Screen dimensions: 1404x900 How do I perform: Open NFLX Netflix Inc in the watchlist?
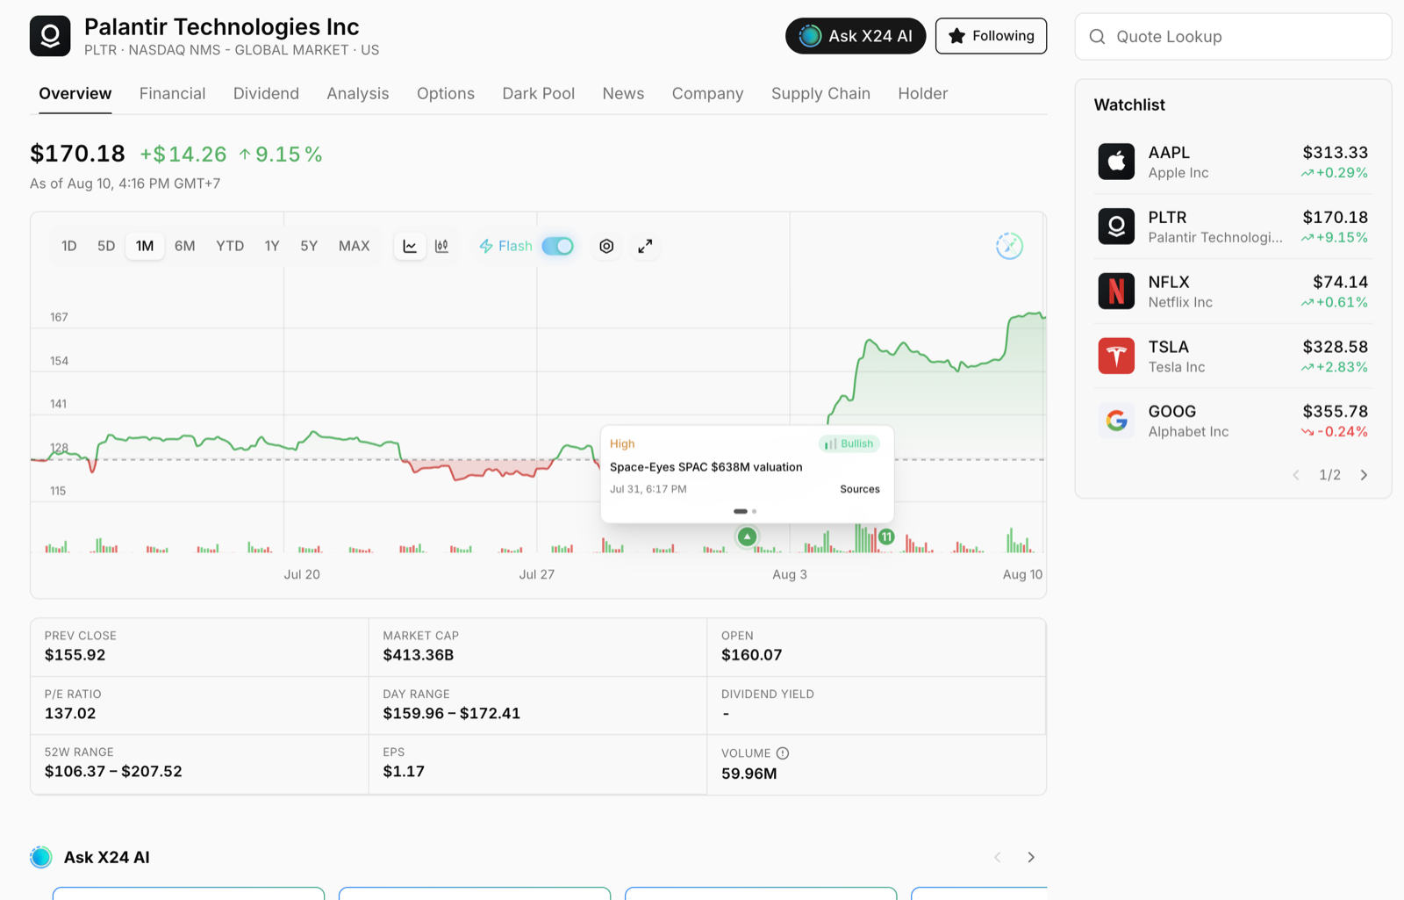click(1233, 292)
